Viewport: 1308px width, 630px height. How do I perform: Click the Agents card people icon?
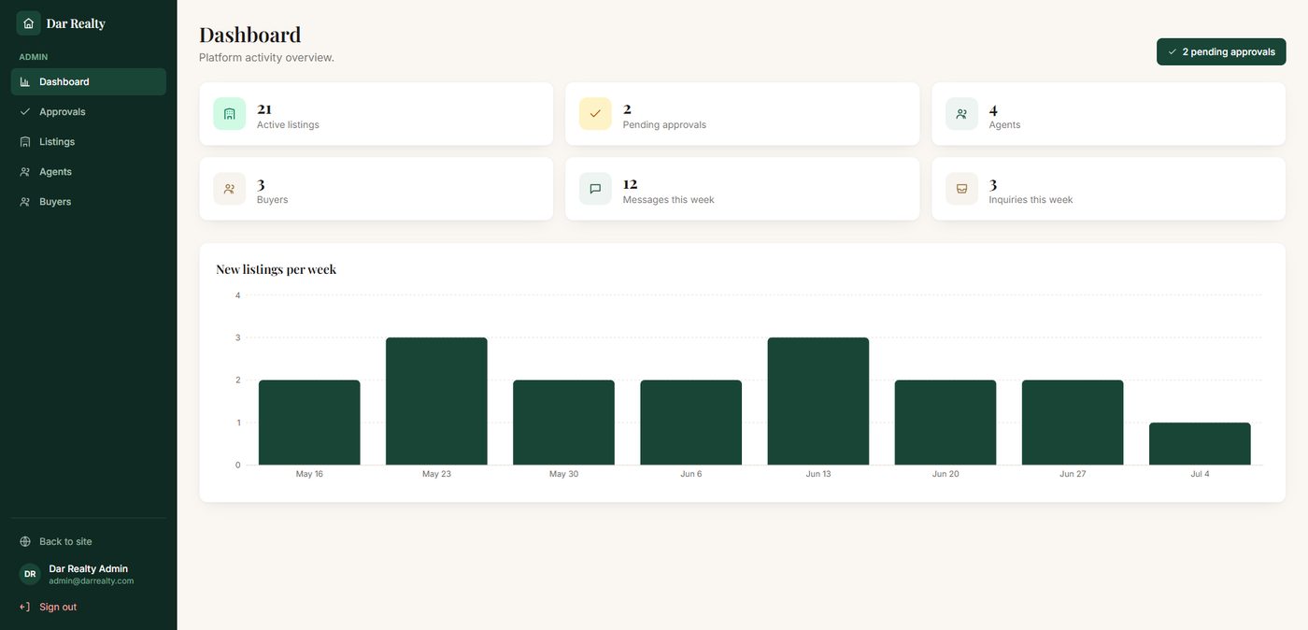(961, 114)
